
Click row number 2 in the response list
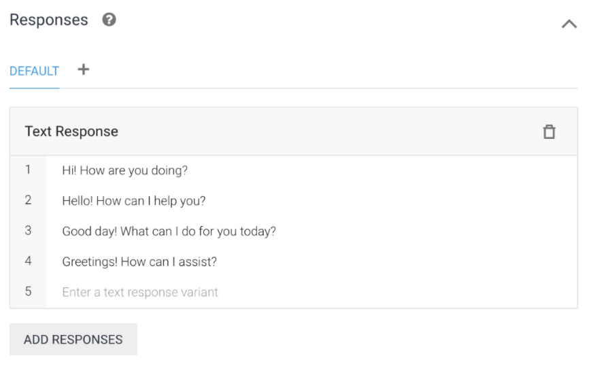point(28,200)
